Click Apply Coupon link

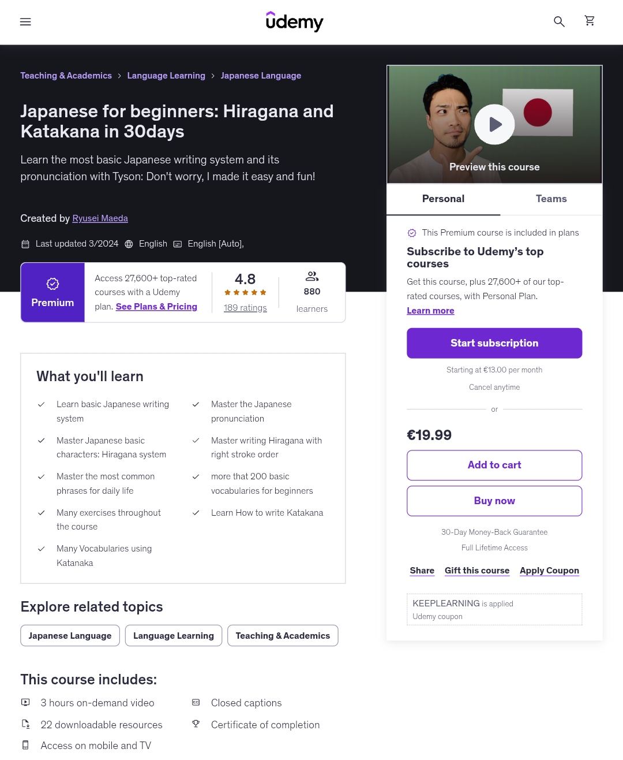[549, 571]
